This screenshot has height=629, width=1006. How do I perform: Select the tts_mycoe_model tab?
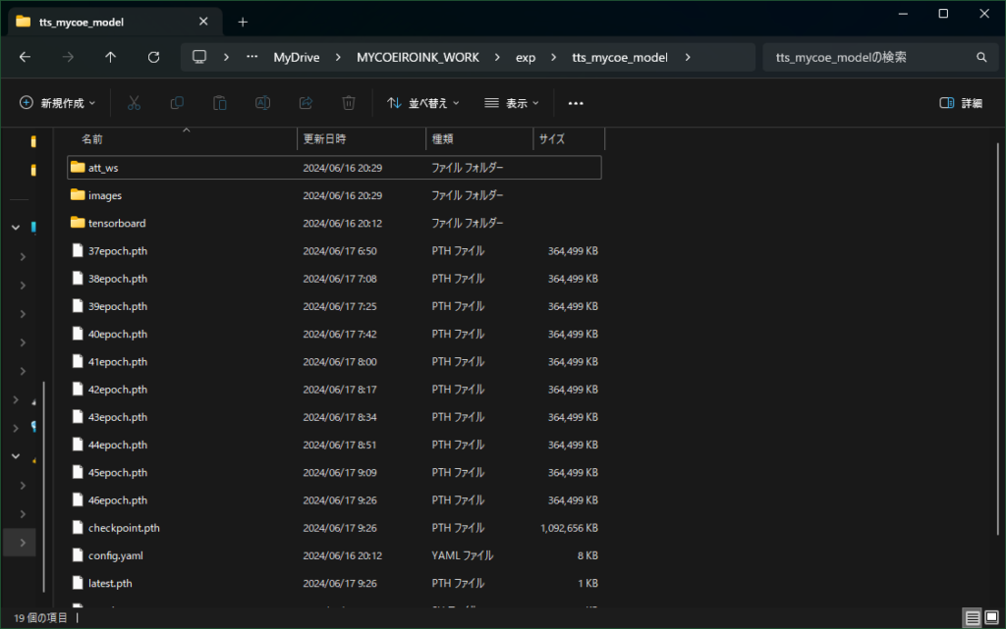(114, 22)
